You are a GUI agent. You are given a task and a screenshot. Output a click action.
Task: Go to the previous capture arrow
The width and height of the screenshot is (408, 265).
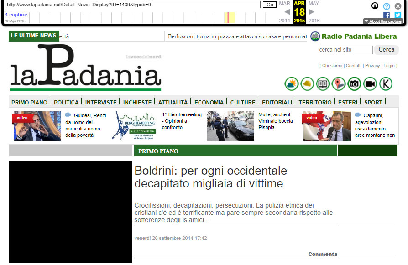pos(287,12)
